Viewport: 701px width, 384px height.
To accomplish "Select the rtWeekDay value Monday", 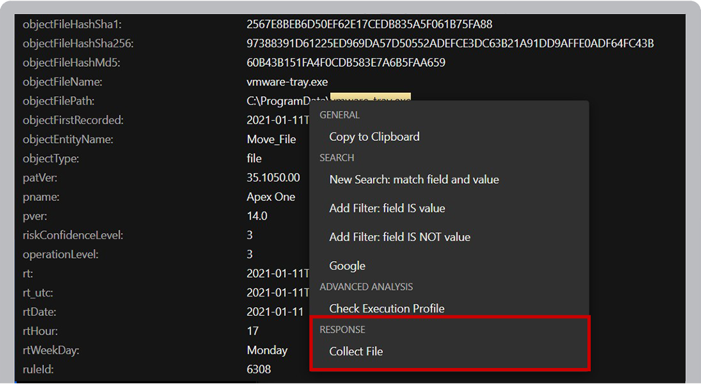I will coord(267,350).
